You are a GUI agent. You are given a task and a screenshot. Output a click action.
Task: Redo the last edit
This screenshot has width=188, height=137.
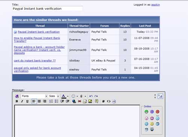[96, 96]
